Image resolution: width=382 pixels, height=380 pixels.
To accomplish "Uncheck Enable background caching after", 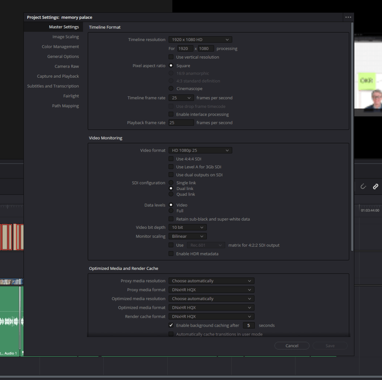I will pos(171,325).
